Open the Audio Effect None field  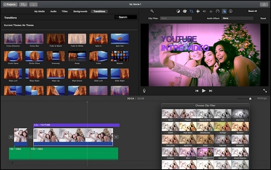click(x=237, y=18)
